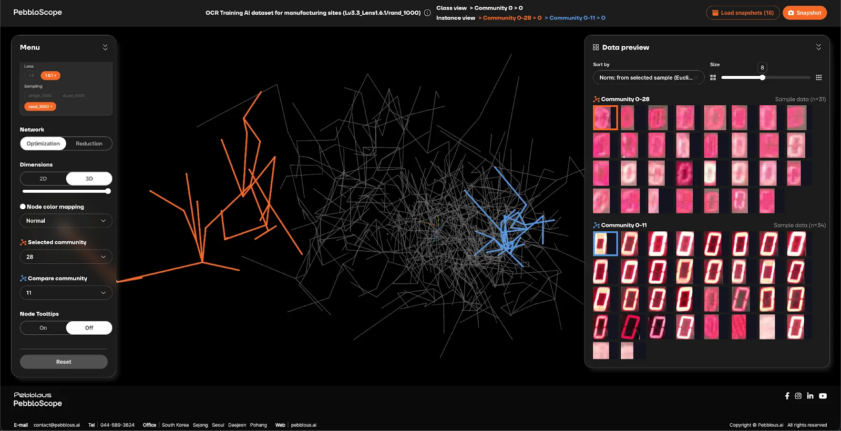Click the Load snapshots (18) button

(x=742, y=13)
